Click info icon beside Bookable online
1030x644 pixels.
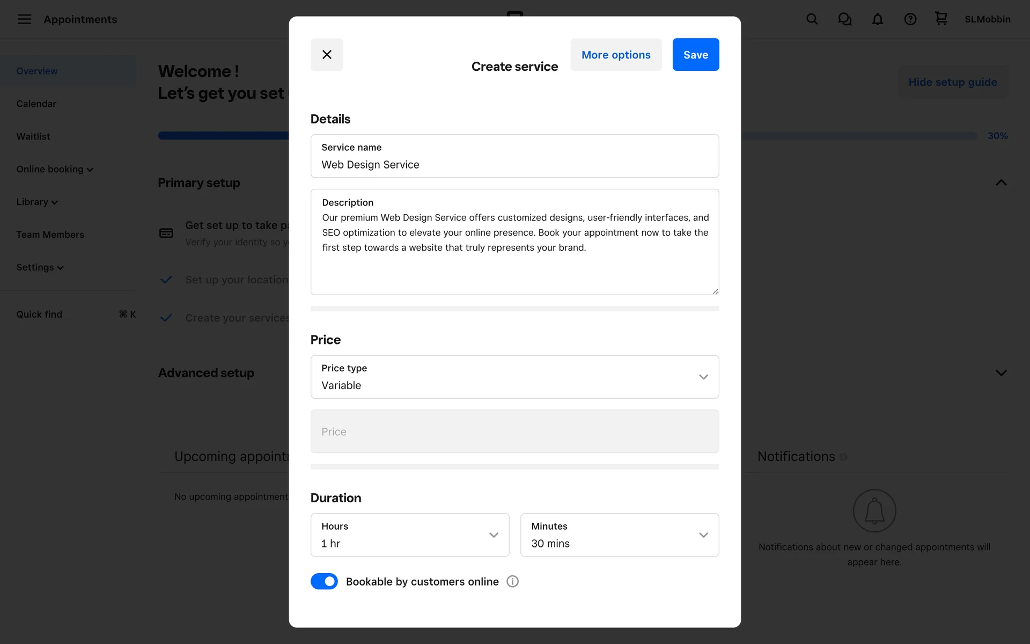tap(512, 581)
